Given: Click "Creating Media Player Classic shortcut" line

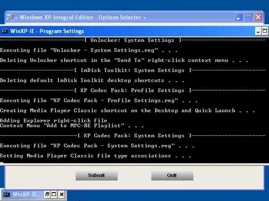Looking at the screenshot, I should point(127,111).
